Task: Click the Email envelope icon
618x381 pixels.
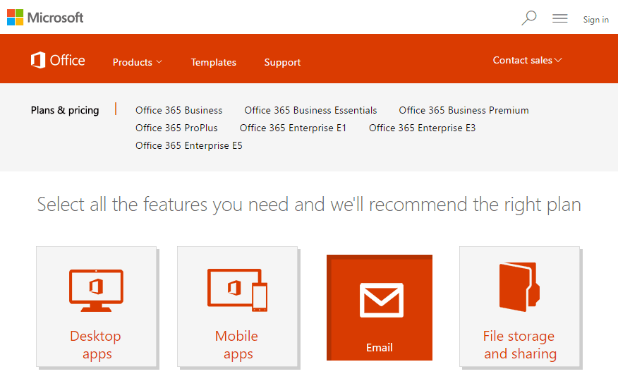Action: 381,301
